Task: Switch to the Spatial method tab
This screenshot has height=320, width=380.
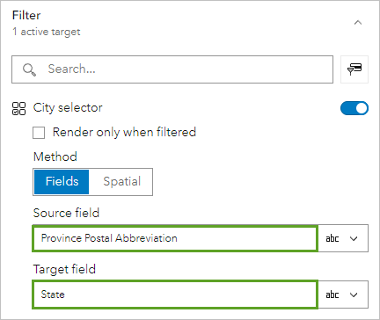Action: tap(121, 182)
